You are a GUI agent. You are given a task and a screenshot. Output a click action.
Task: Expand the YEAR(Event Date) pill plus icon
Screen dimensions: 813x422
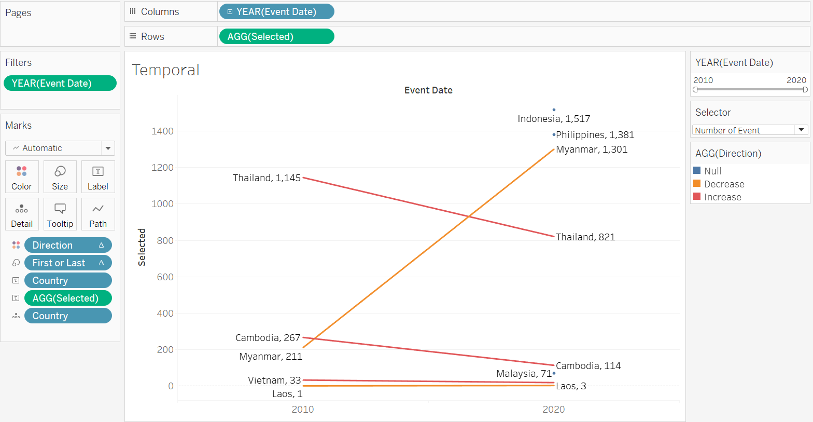pyautogui.click(x=230, y=11)
